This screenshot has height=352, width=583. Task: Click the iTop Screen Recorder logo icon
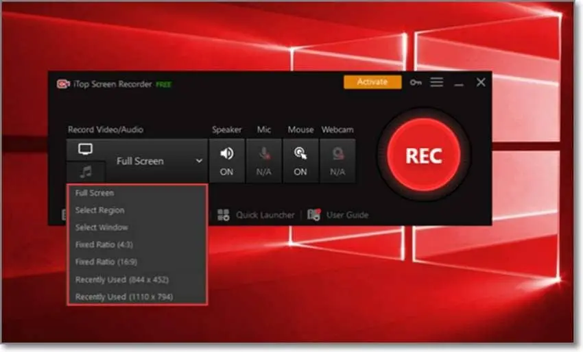coord(63,84)
